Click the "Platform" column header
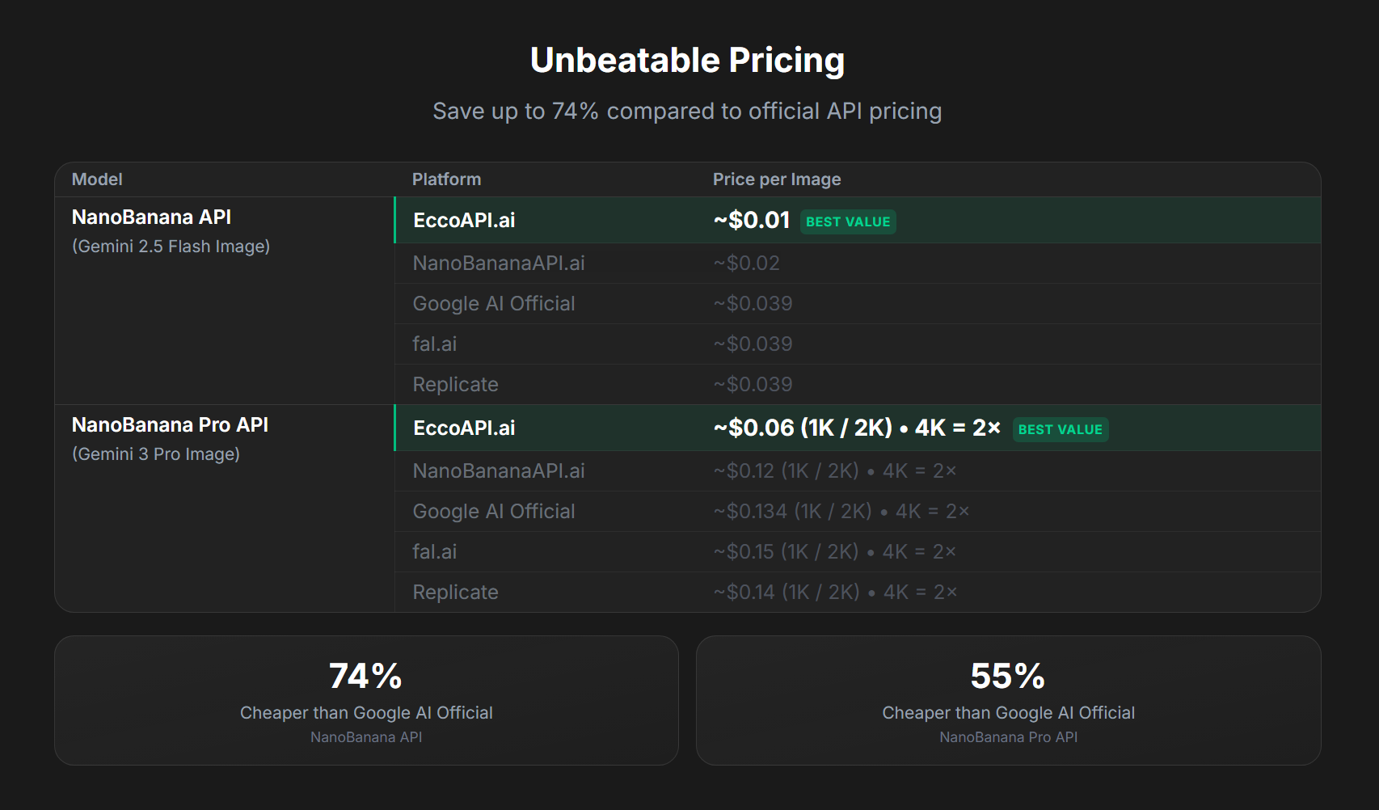This screenshot has height=810, width=1379. 446,179
